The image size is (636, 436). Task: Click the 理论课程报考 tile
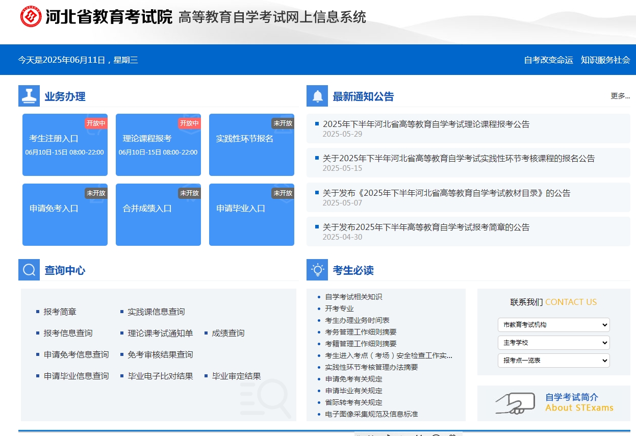coord(158,144)
